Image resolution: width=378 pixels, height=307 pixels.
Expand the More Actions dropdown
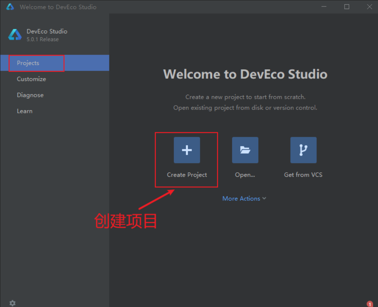click(x=244, y=198)
